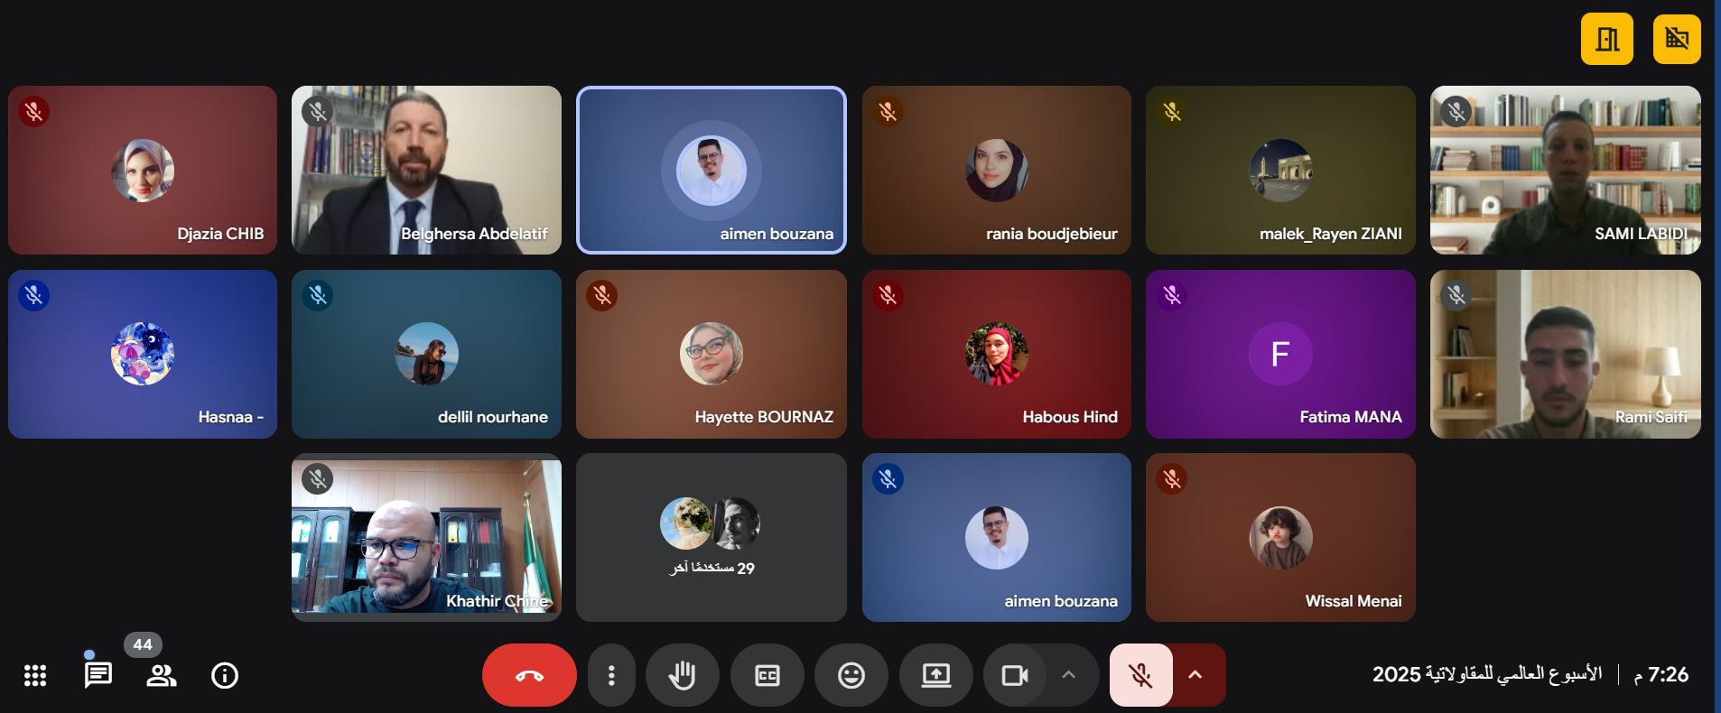
Task: Click rania boudjebieur avatar picture
Action: (x=997, y=171)
